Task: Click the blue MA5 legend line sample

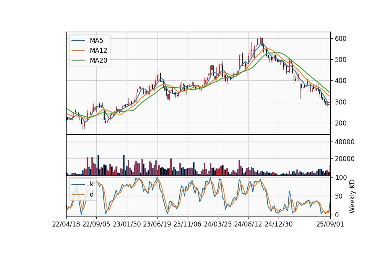Action: [x=78, y=41]
